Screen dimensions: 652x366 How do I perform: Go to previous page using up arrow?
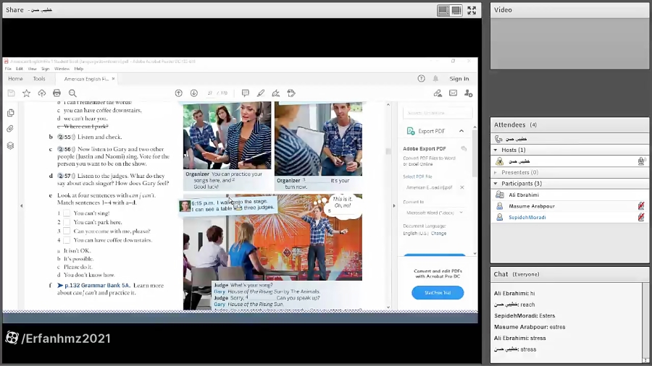click(x=179, y=93)
